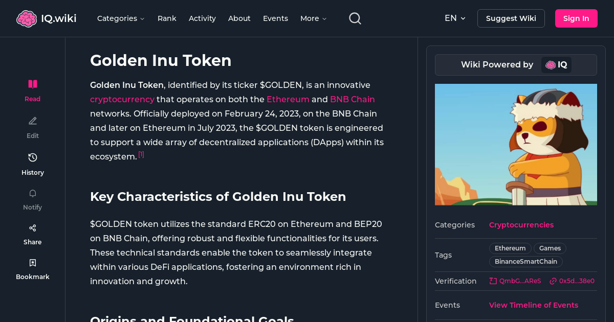This screenshot has width=614, height=322.
Task: Click the IPFS verification icon
Action: point(492,281)
